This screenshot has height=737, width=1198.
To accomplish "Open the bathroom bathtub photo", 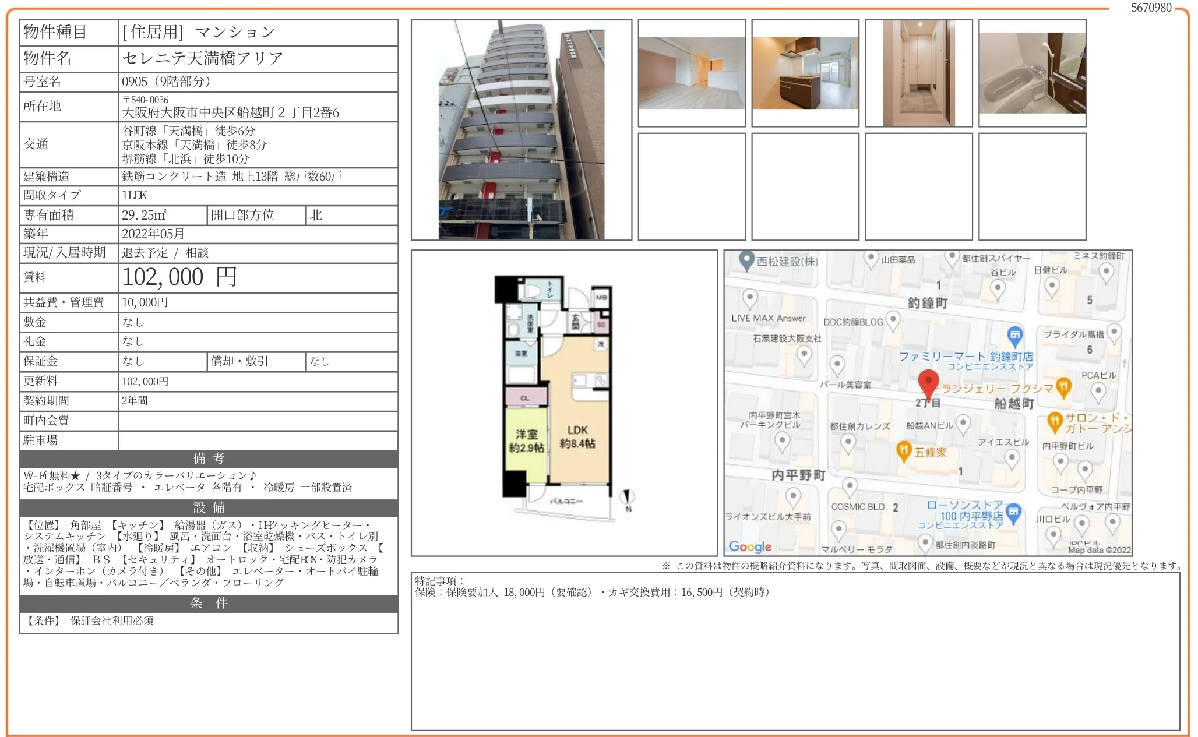I will coord(1032,73).
